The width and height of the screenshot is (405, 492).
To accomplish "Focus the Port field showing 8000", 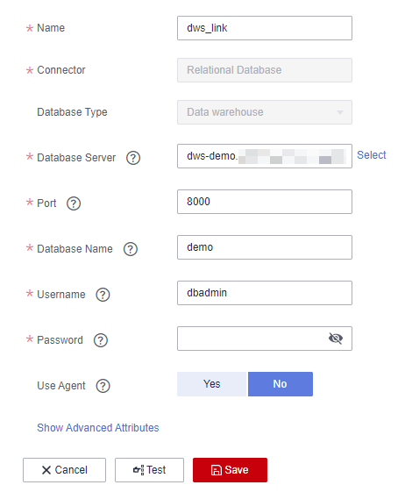I will click(265, 202).
